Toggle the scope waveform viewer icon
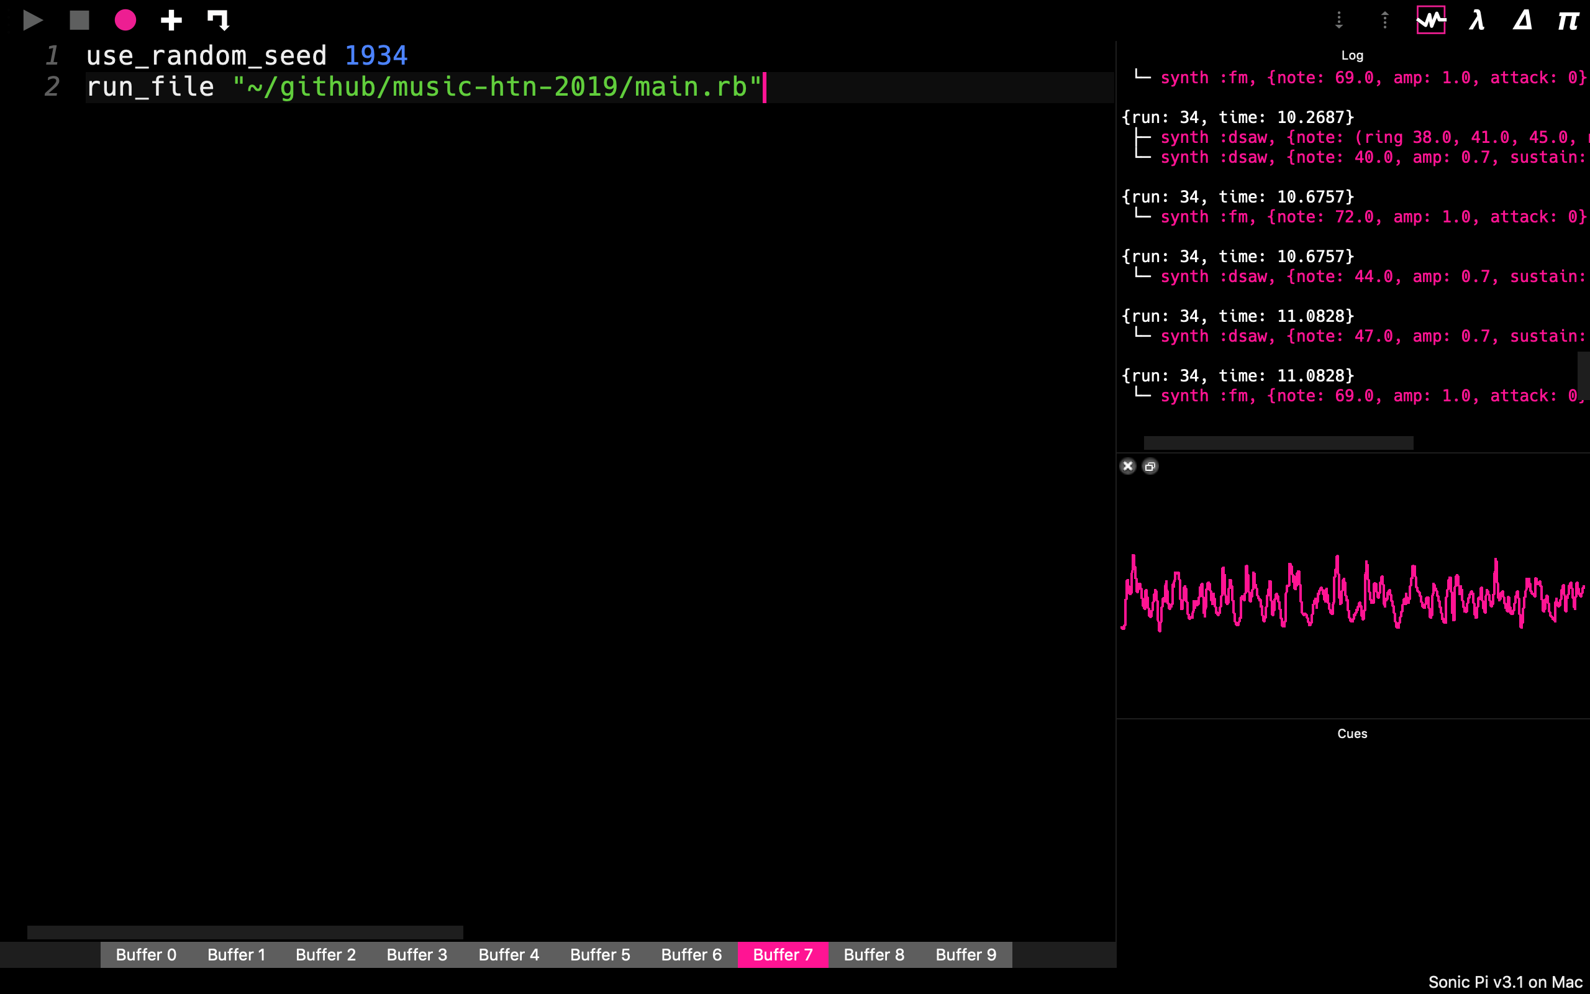1590x994 pixels. pos(1430,20)
